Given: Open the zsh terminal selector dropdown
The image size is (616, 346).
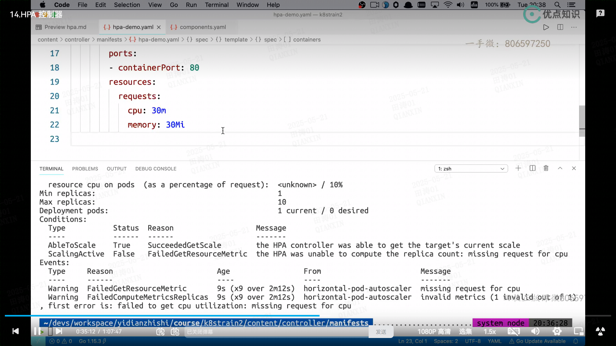Looking at the screenshot, I should click(471, 169).
